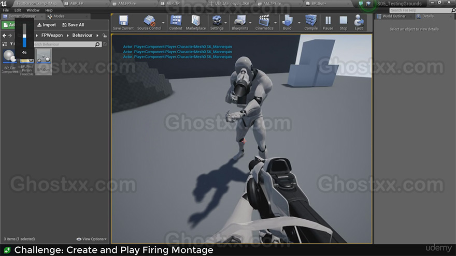Open the Edit menu
The height and width of the screenshot is (256, 456).
18,10
